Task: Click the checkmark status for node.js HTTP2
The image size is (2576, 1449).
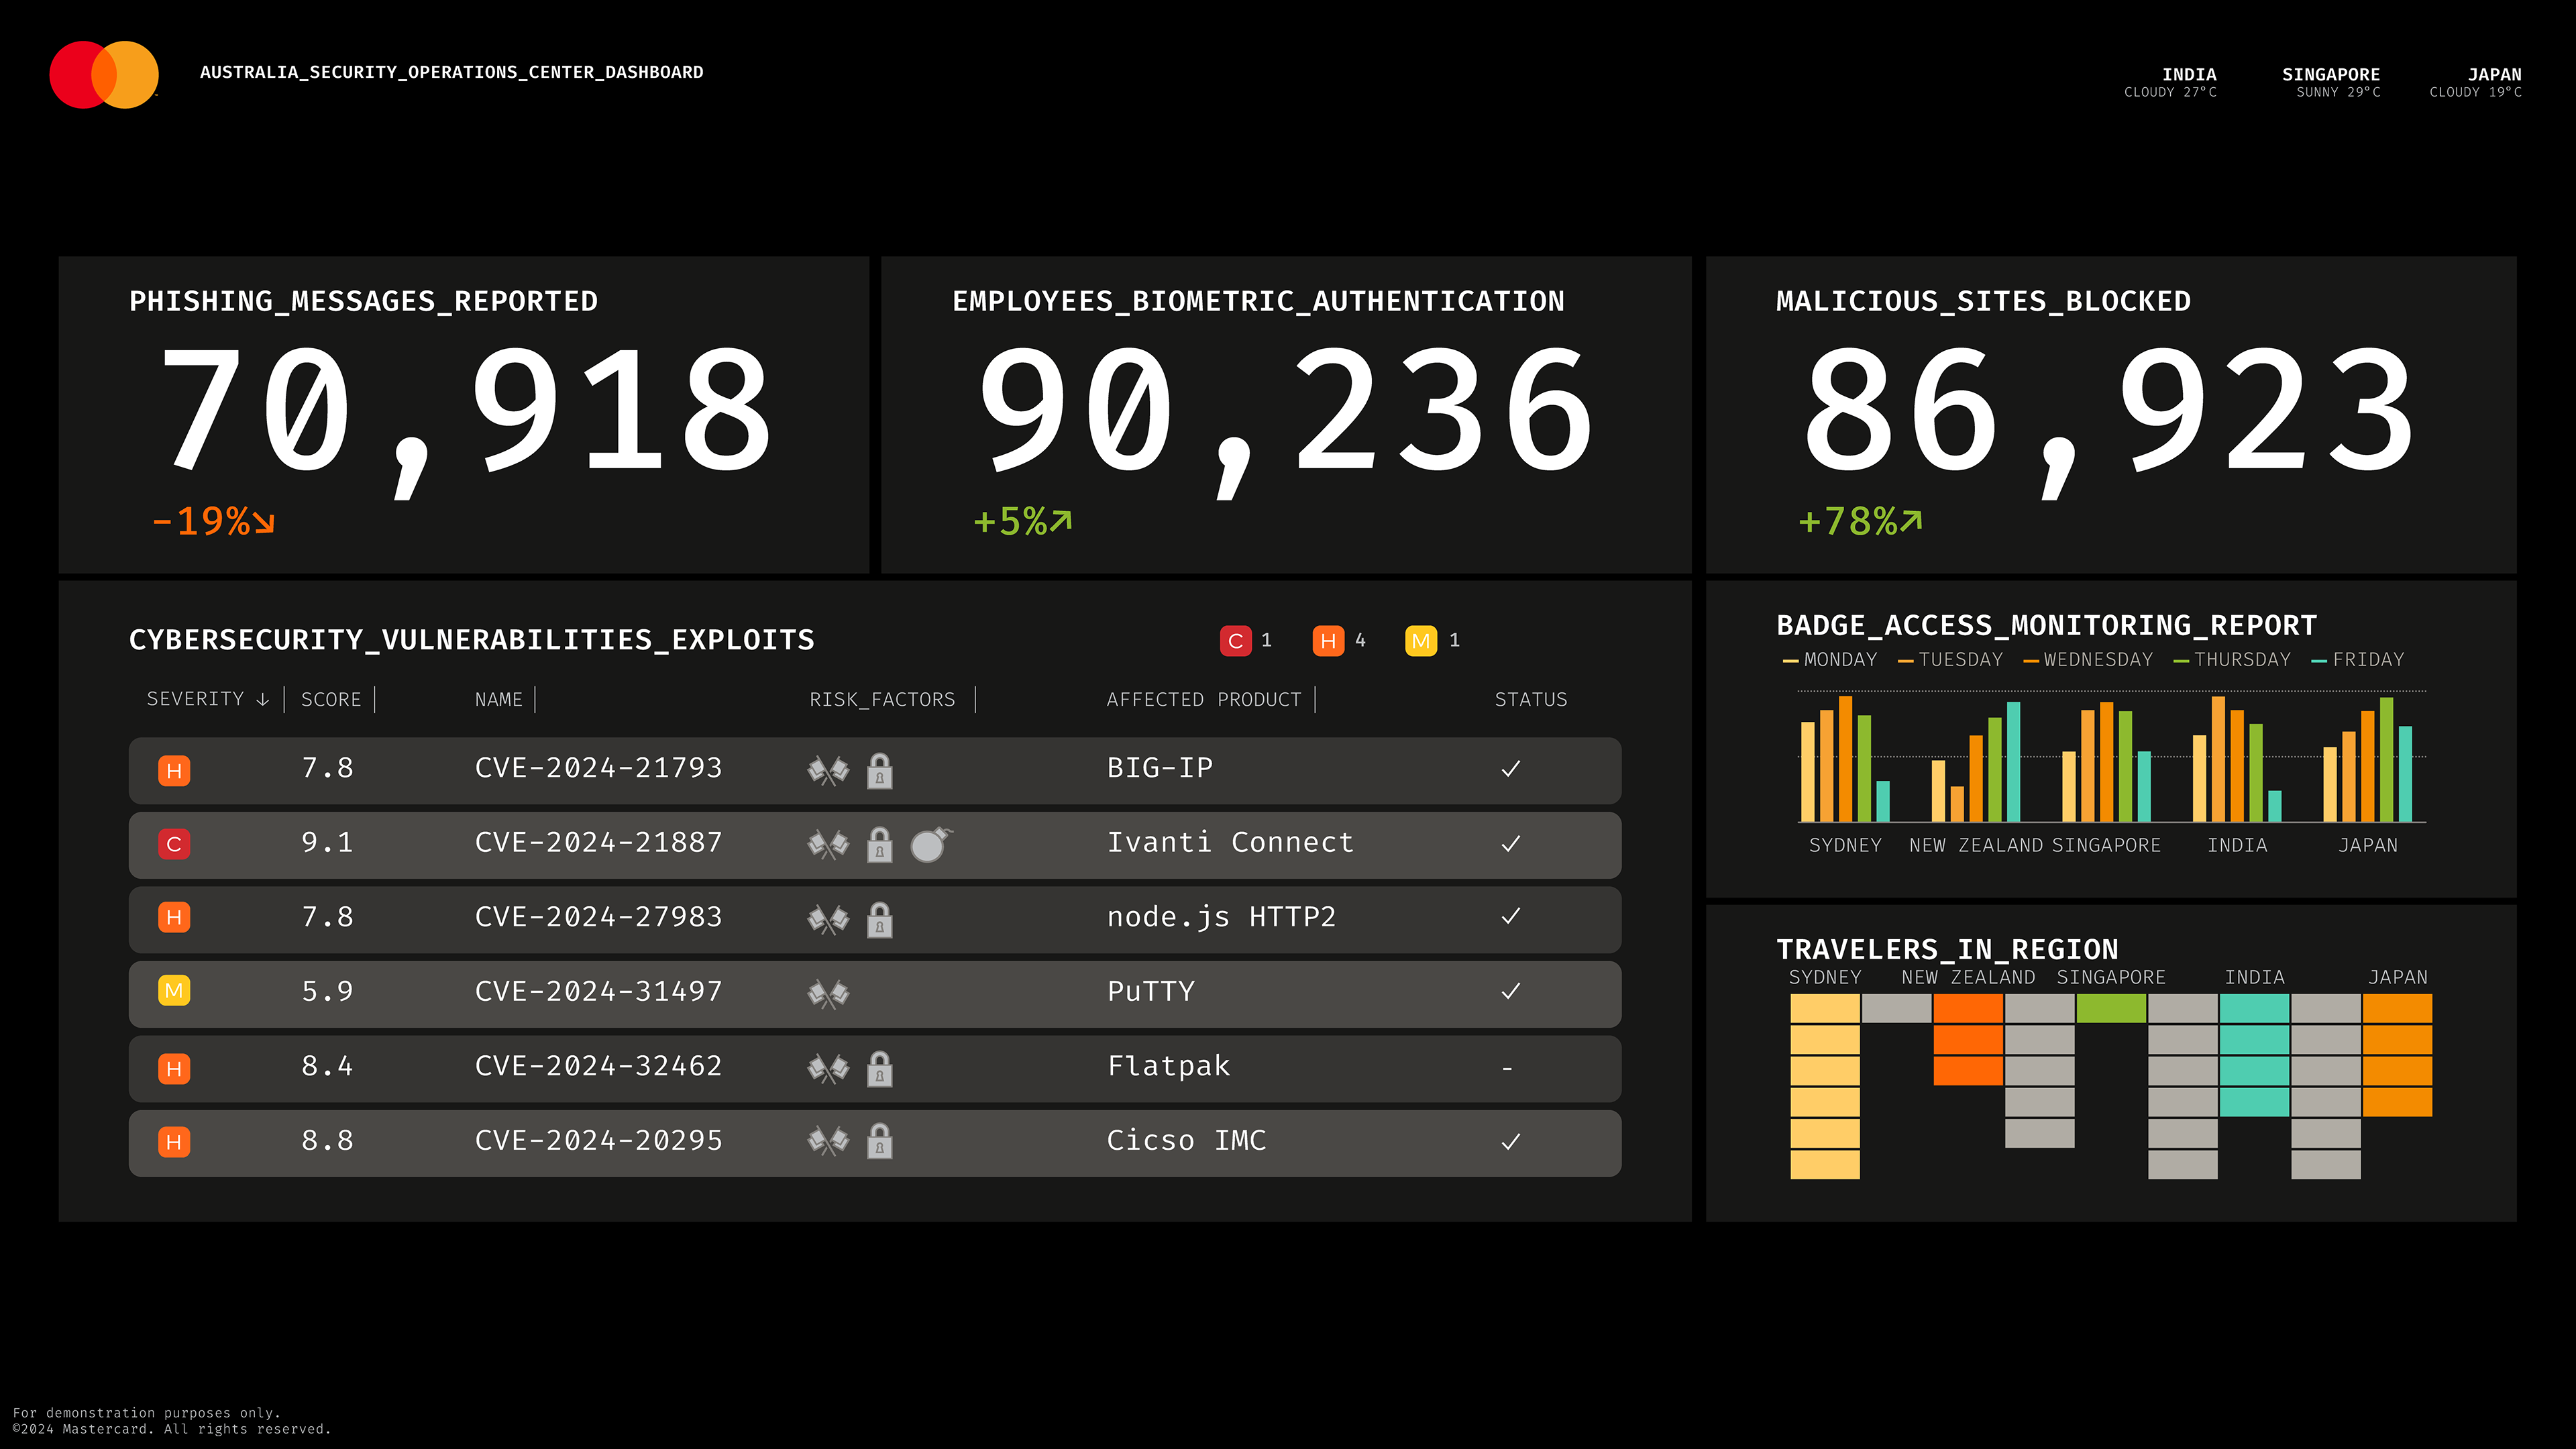Action: pyautogui.click(x=1510, y=917)
